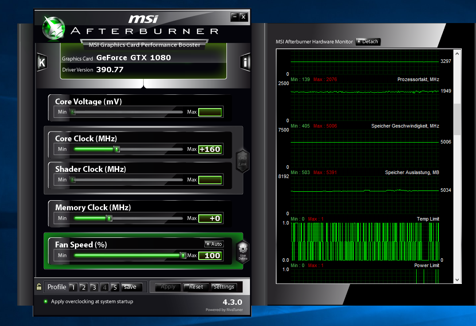This screenshot has height=326, width=476.
Task: Click the MSI Afterburner Hardware Monitor title
Action: [314, 42]
